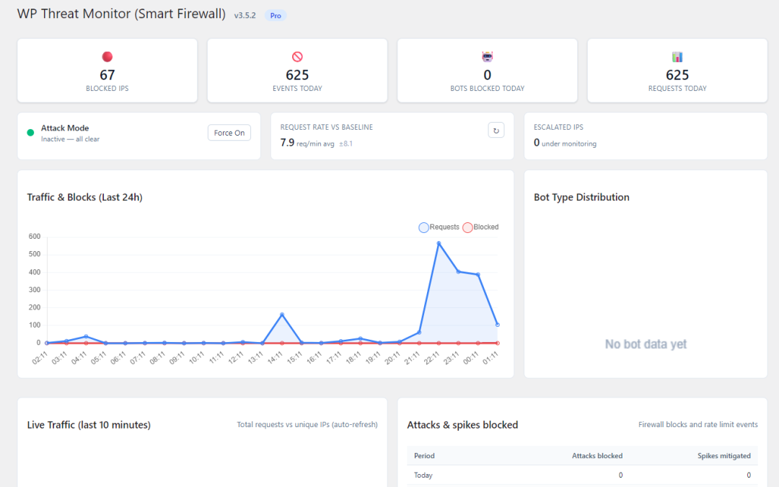The image size is (779, 487).
Task: Click the 22:11 peak point on the Requests line
Action: (x=439, y=244)
